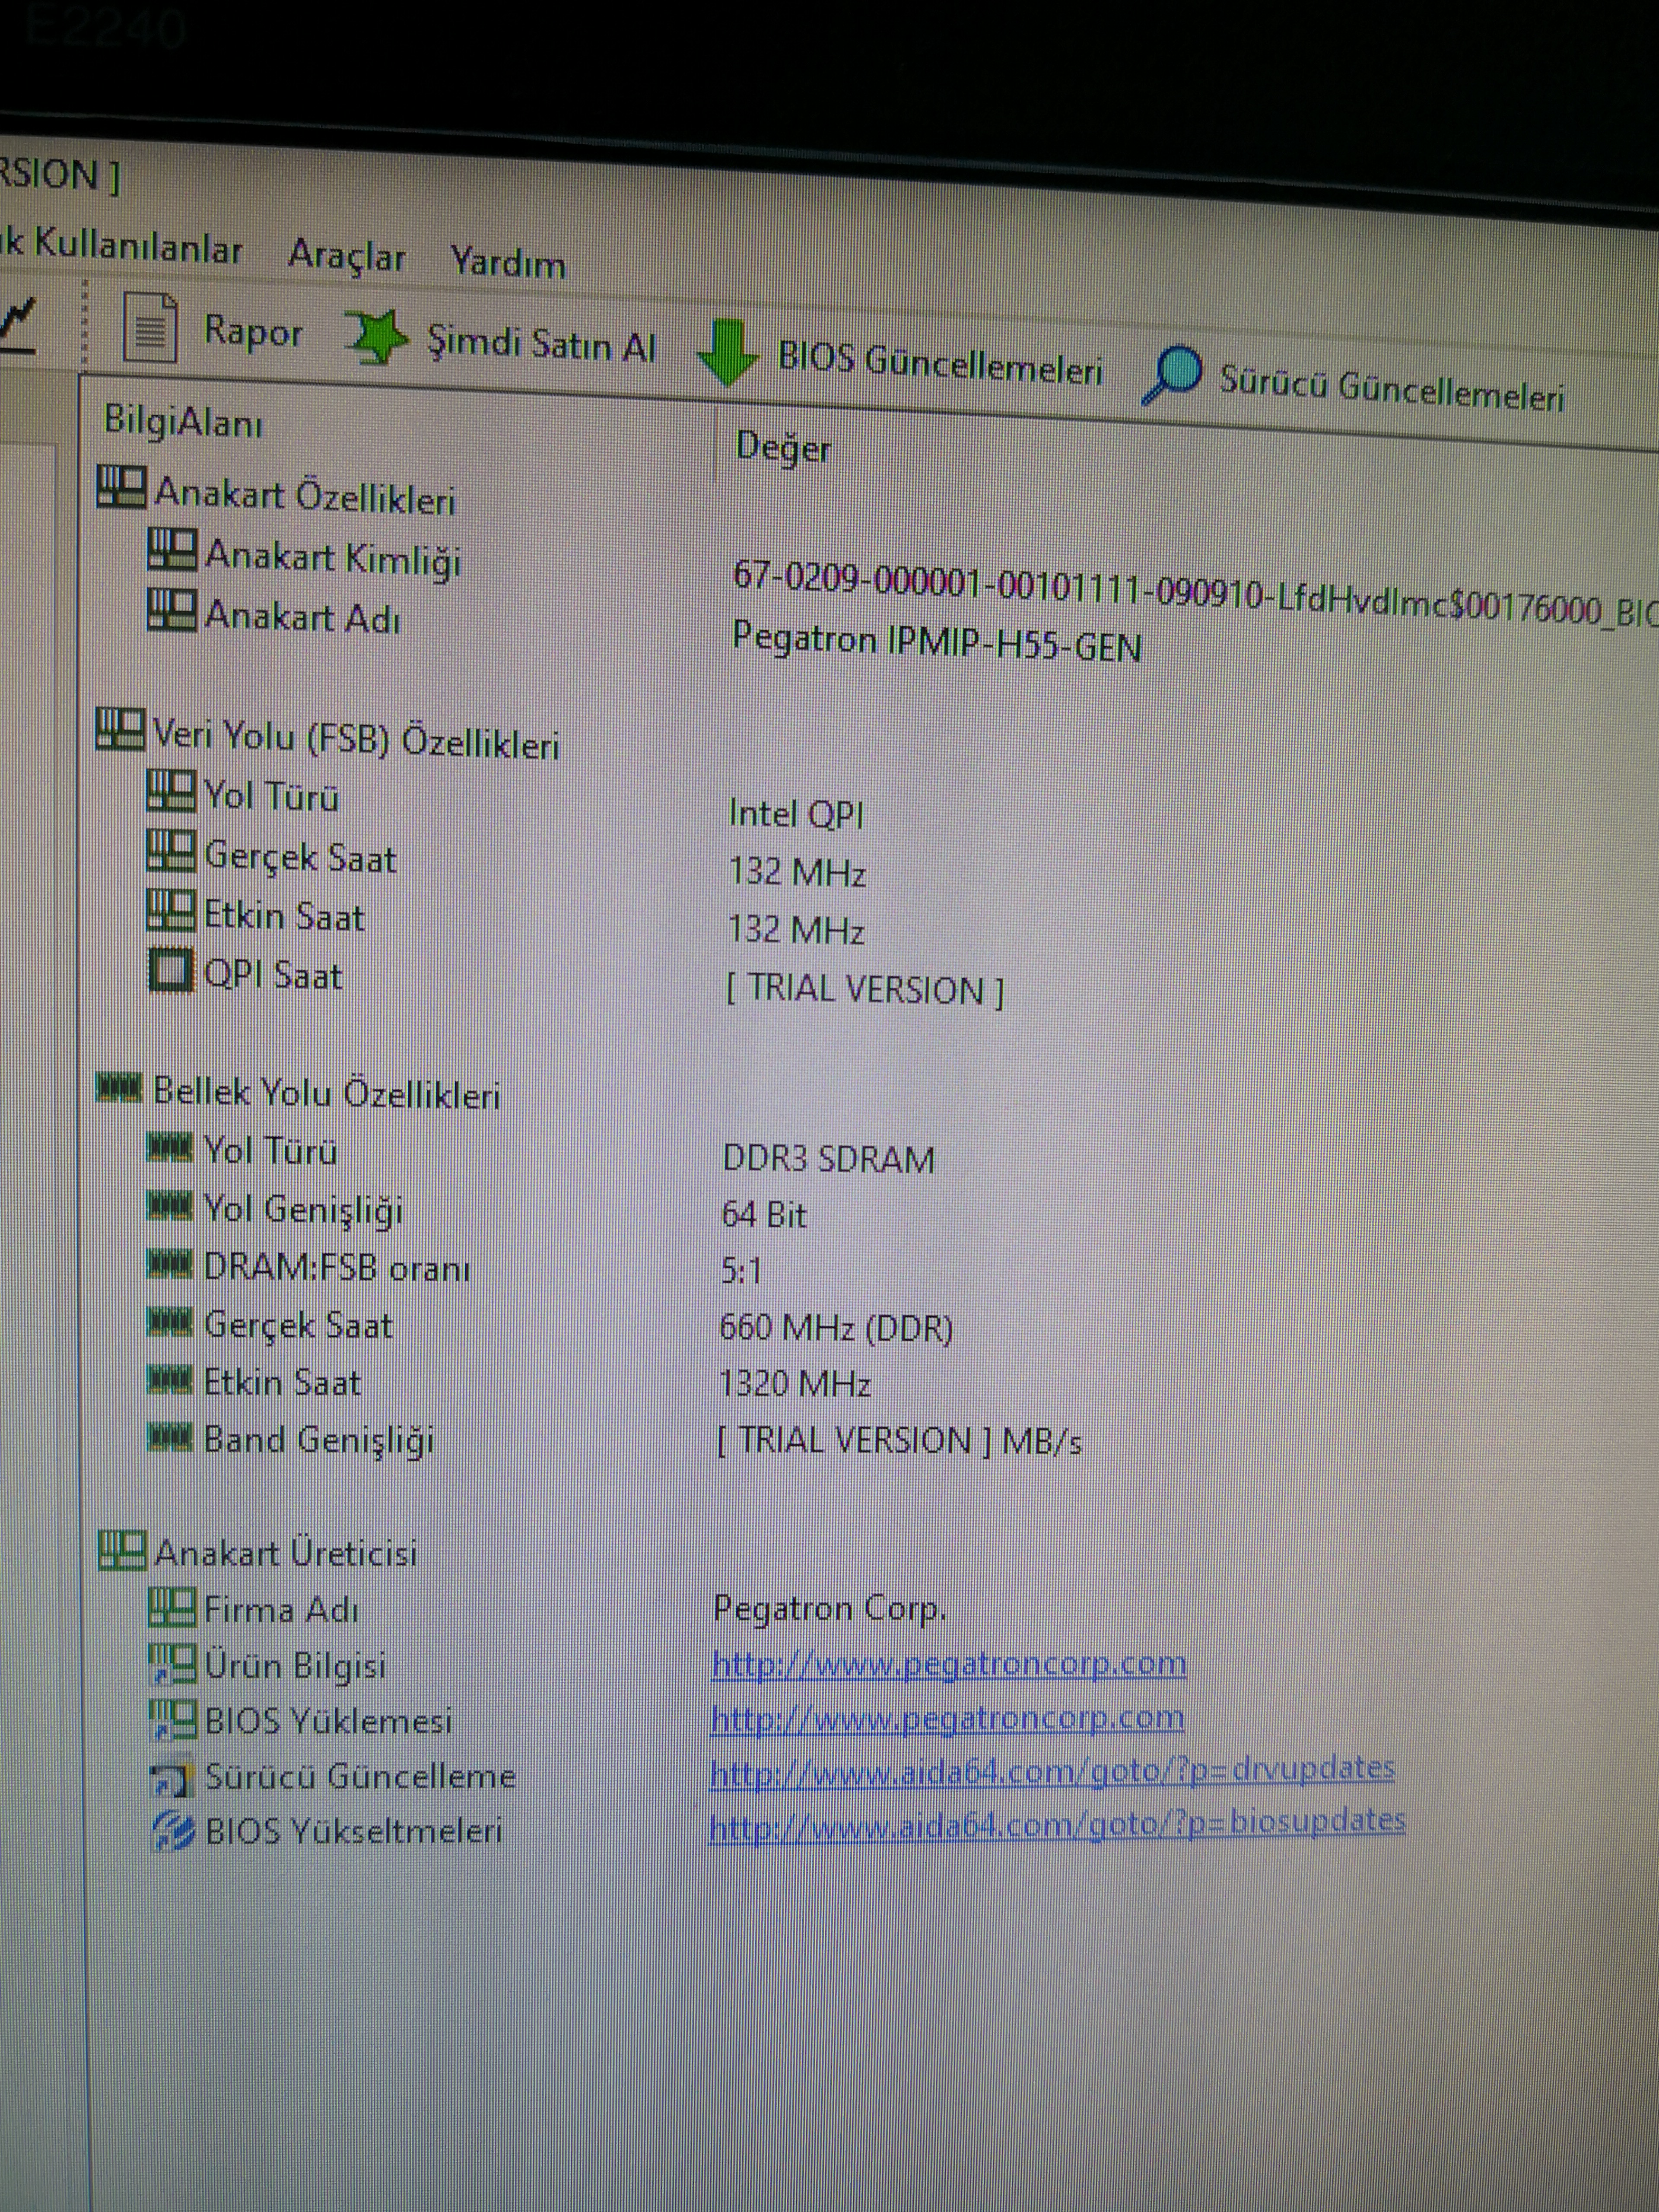Select the value Pegatron Corp.
1659x2212 pixels.
pyautogui.click(x=829, y=1608)
